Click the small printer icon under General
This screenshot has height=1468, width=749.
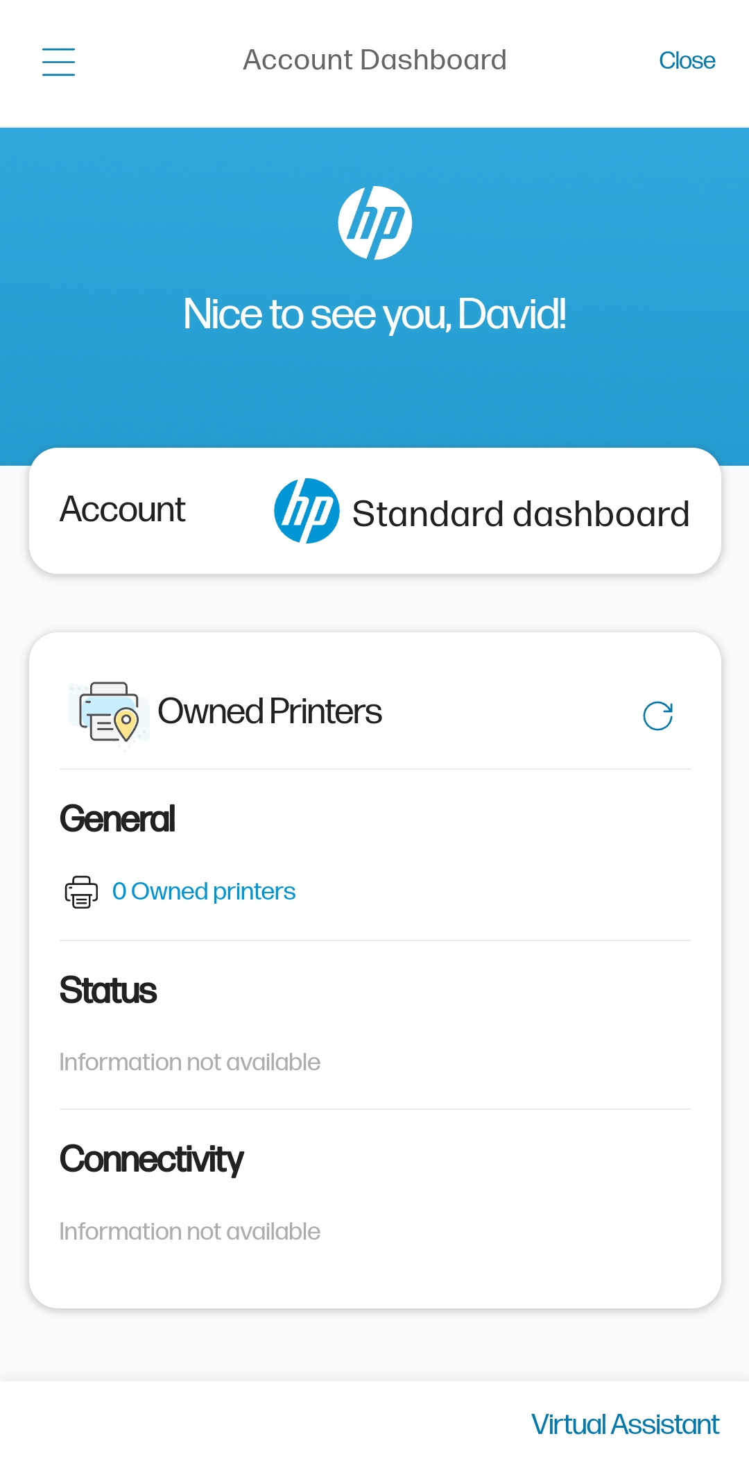(81, 892)
